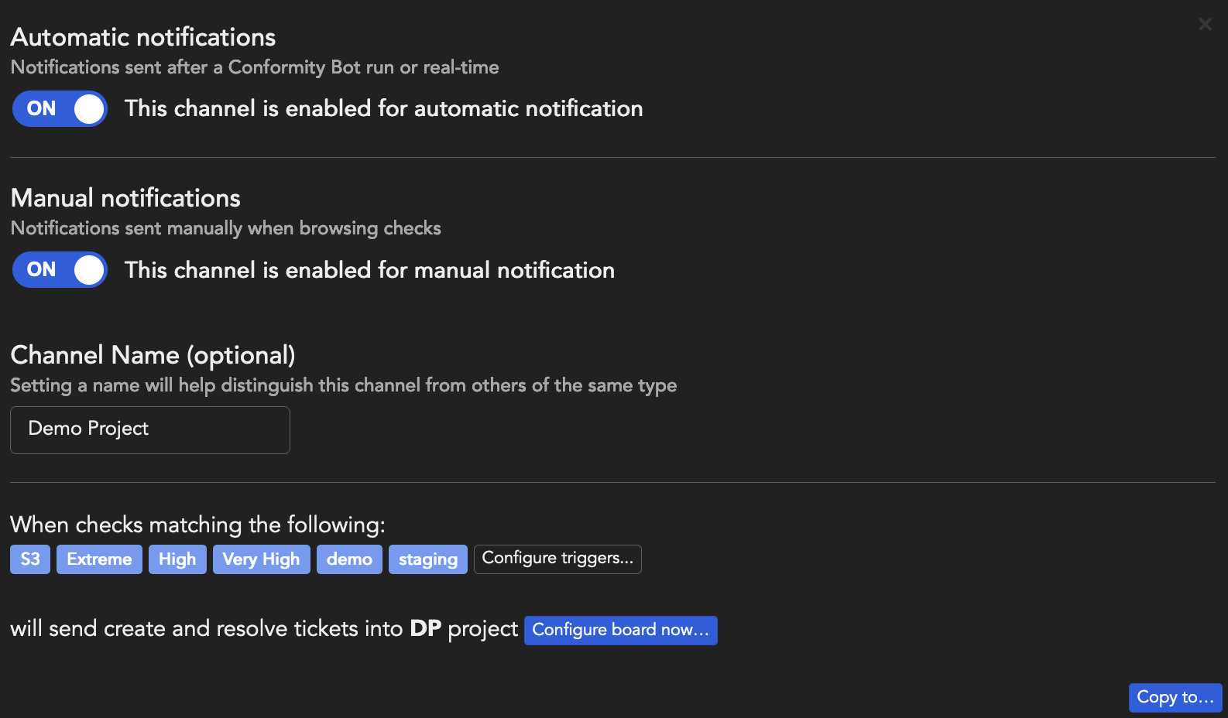Screen dimensions: 1228x718
Task: Click the Very High risk tag
Action: [261, 559]
